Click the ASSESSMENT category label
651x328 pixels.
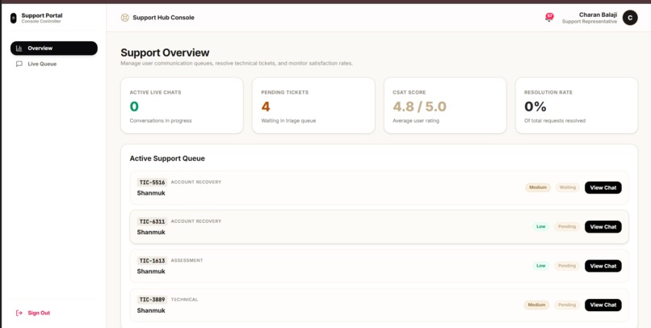click(x=187, y=260)
